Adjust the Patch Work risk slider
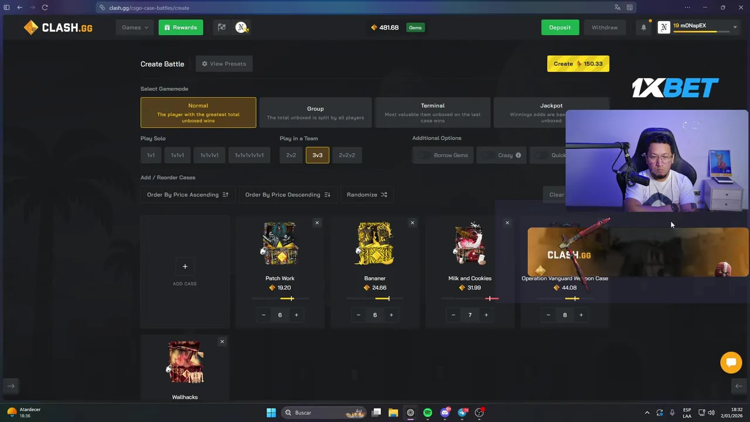 coord(279,298)
